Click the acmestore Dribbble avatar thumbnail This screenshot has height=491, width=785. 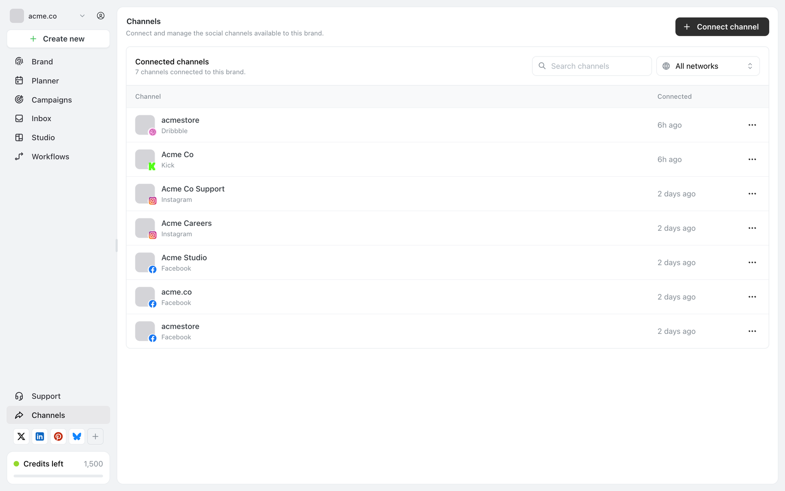(145, 125)
